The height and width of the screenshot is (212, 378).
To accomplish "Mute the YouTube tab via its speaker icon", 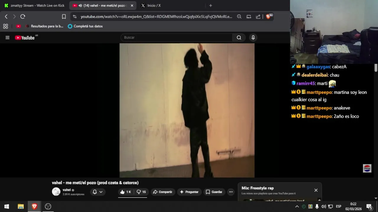I will [80, 6].
